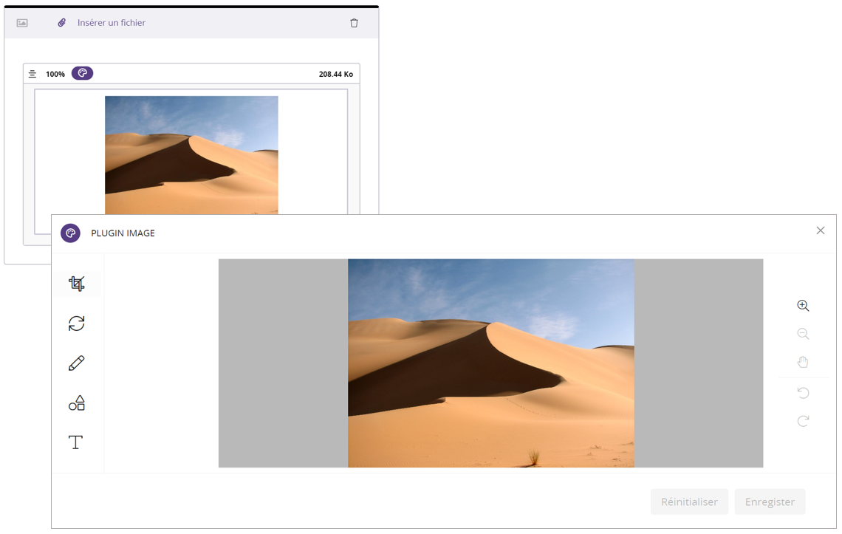The image size is (842, 534).
Task: Zoom in on the image
Action: (803, 306)
